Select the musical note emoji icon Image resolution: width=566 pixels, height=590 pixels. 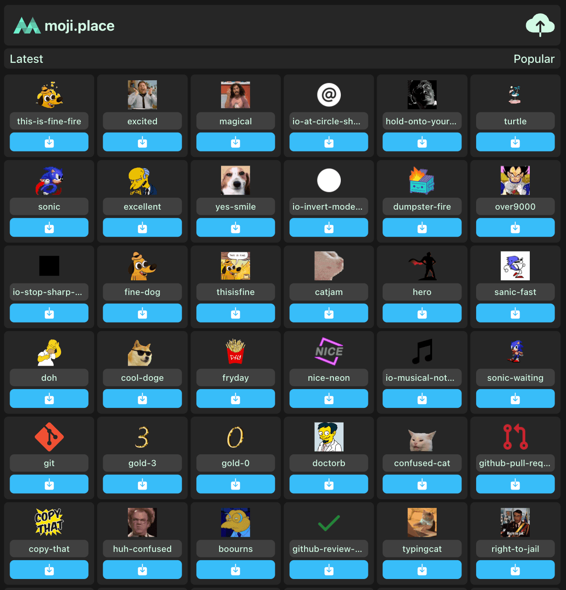pos(422,351)
